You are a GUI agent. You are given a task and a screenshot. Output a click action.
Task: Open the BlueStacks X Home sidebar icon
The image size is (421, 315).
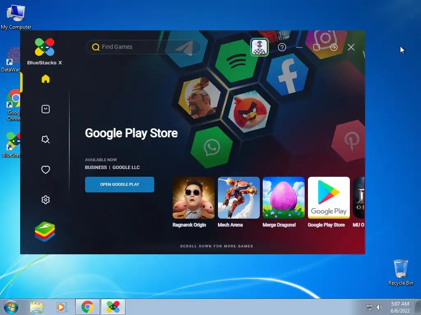click(x=46, y=79)
